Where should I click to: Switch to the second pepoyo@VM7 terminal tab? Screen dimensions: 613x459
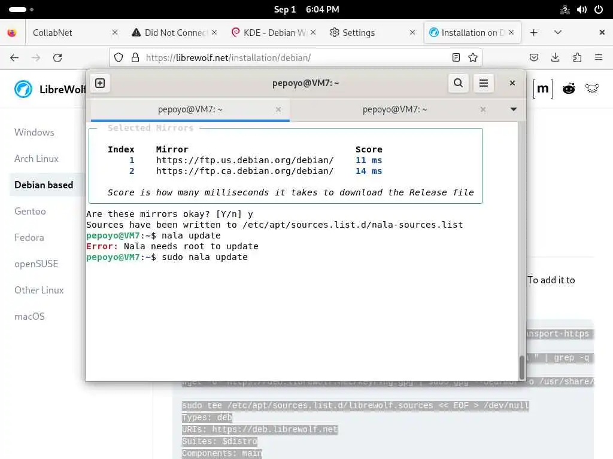pyautogui.click(x=394, y=110)
